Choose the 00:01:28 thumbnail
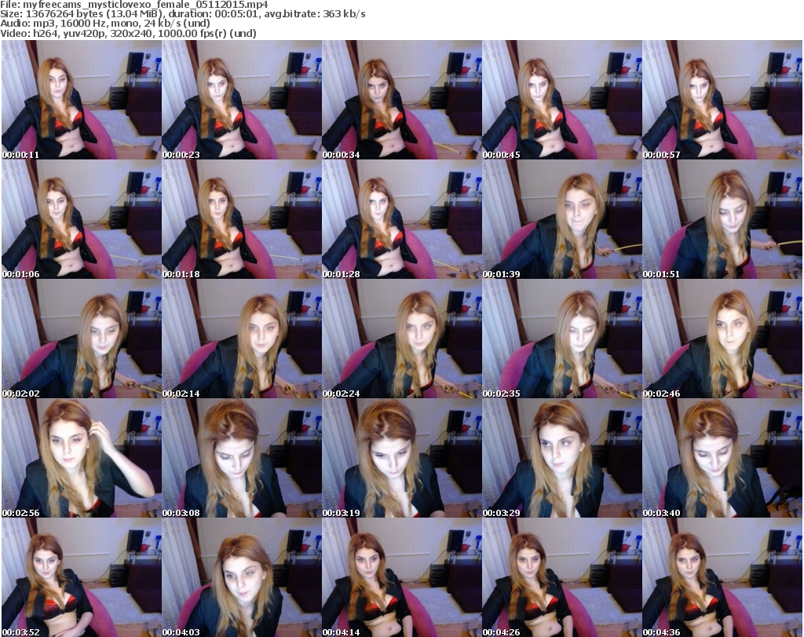Image resolution: width=804 pixels, height=637 pixels. 401,219
